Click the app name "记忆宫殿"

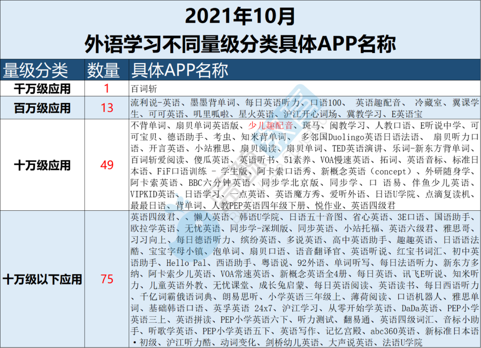(x=343, y=331)
